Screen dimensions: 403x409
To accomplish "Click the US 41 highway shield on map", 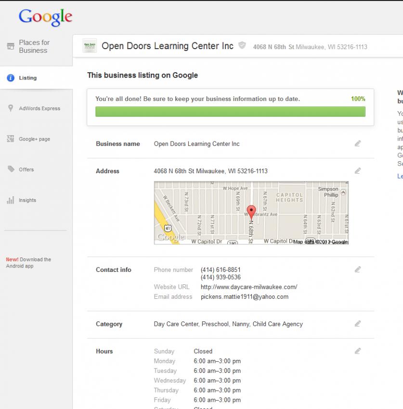I will click(168, 228).
